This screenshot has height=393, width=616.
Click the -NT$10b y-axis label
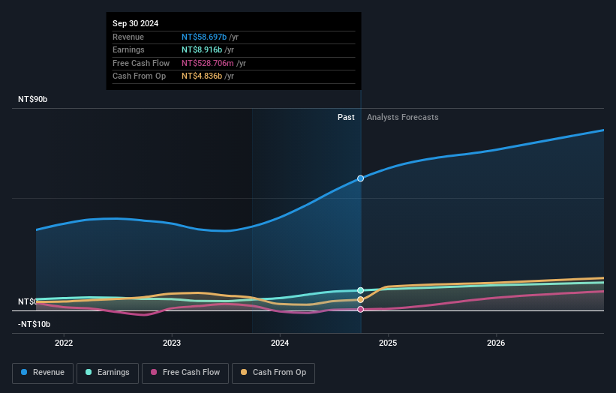tap(35, 324)
